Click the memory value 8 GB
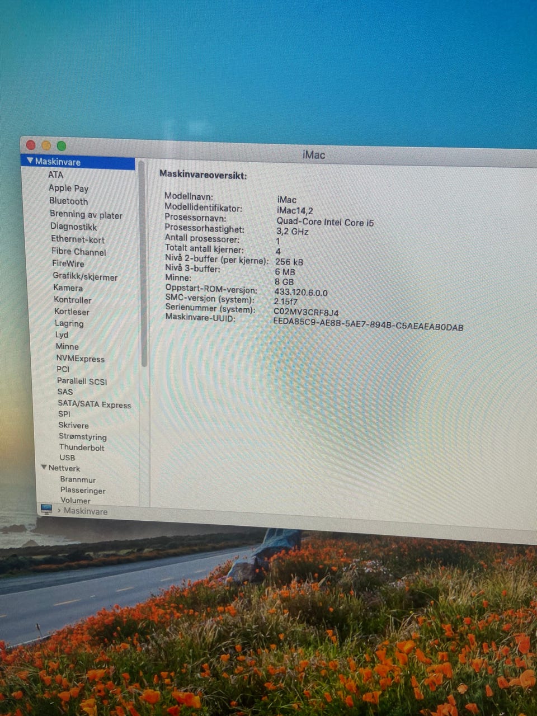Viewport: 537px width, 716px height. pyautogui.click(x=284, y=281)
